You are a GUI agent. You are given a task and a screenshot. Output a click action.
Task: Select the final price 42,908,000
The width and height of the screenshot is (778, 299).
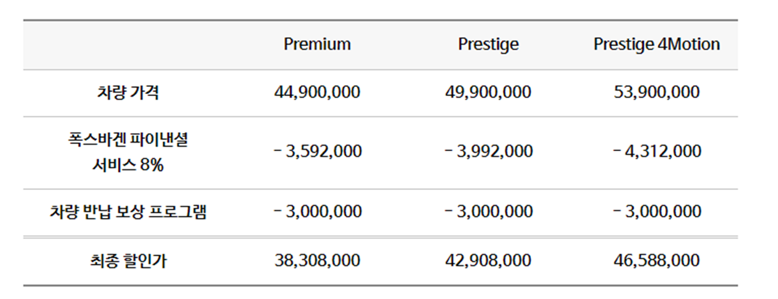click(x=488, y=261)
